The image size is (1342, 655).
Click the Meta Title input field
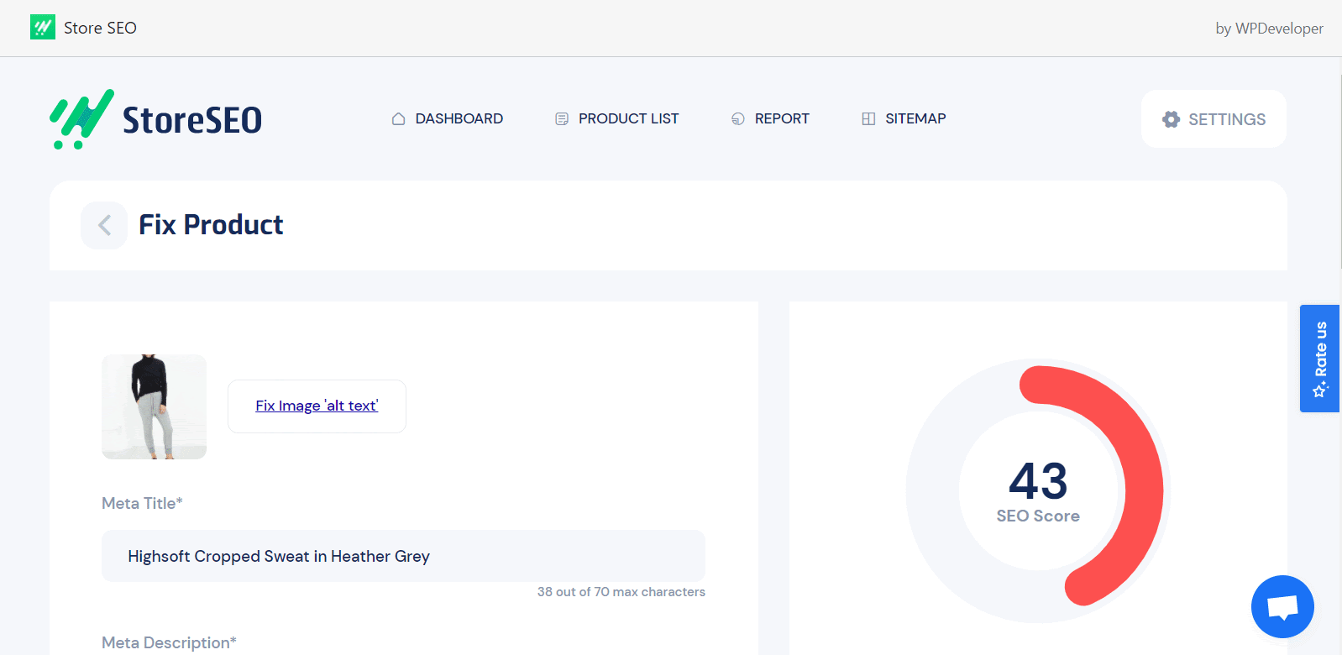pos(403,556)
